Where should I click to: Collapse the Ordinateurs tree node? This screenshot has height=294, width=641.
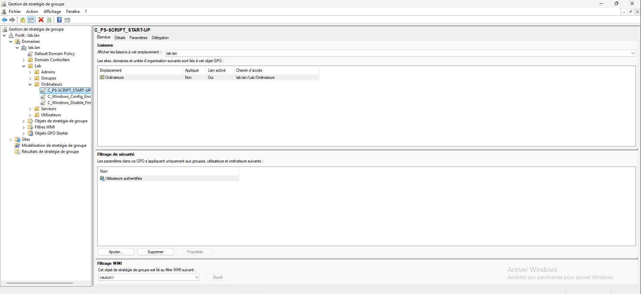(30, 84)
